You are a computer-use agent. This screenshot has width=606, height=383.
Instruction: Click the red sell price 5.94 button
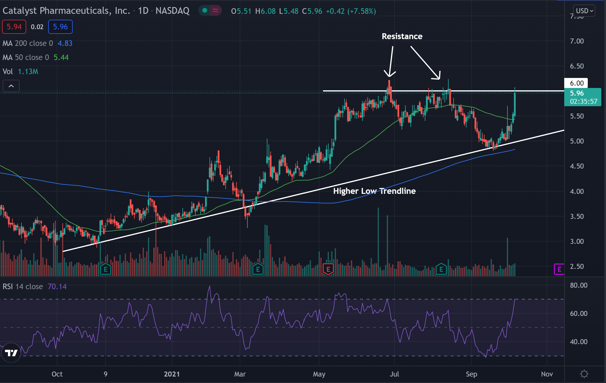click(x=14, y=27)
